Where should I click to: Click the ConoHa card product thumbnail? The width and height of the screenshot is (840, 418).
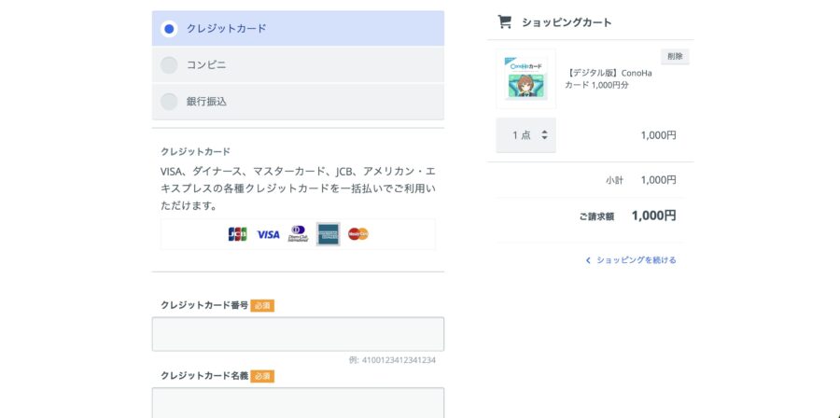(x=526, y=79)
